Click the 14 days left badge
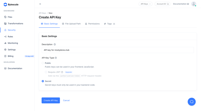The width and height of the screenshot is (201, 111). (x=29, y=56)
